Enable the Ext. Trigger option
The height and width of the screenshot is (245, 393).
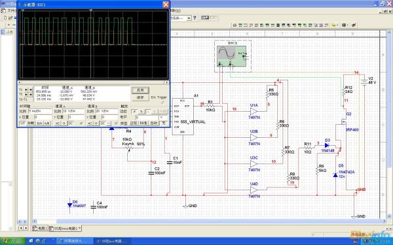pos(163,103)
